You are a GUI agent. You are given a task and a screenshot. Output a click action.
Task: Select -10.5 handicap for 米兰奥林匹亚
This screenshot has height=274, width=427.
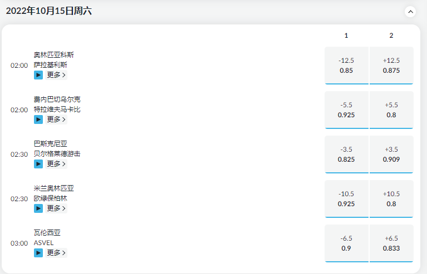point(346,199)
